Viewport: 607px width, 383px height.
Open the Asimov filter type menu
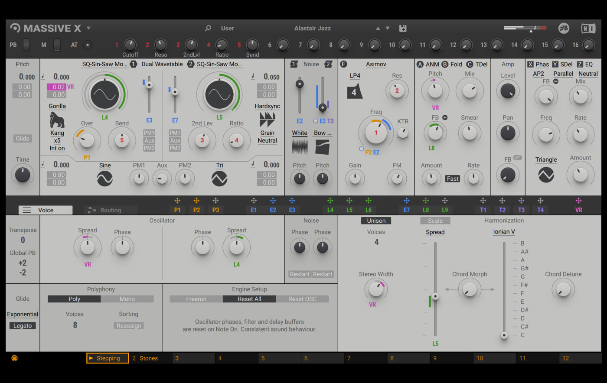click(x=376, y=64)
